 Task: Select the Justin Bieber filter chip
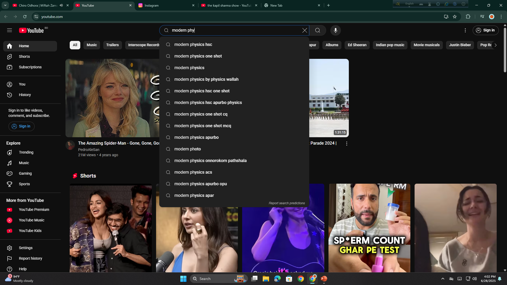[x=460, y=45]
